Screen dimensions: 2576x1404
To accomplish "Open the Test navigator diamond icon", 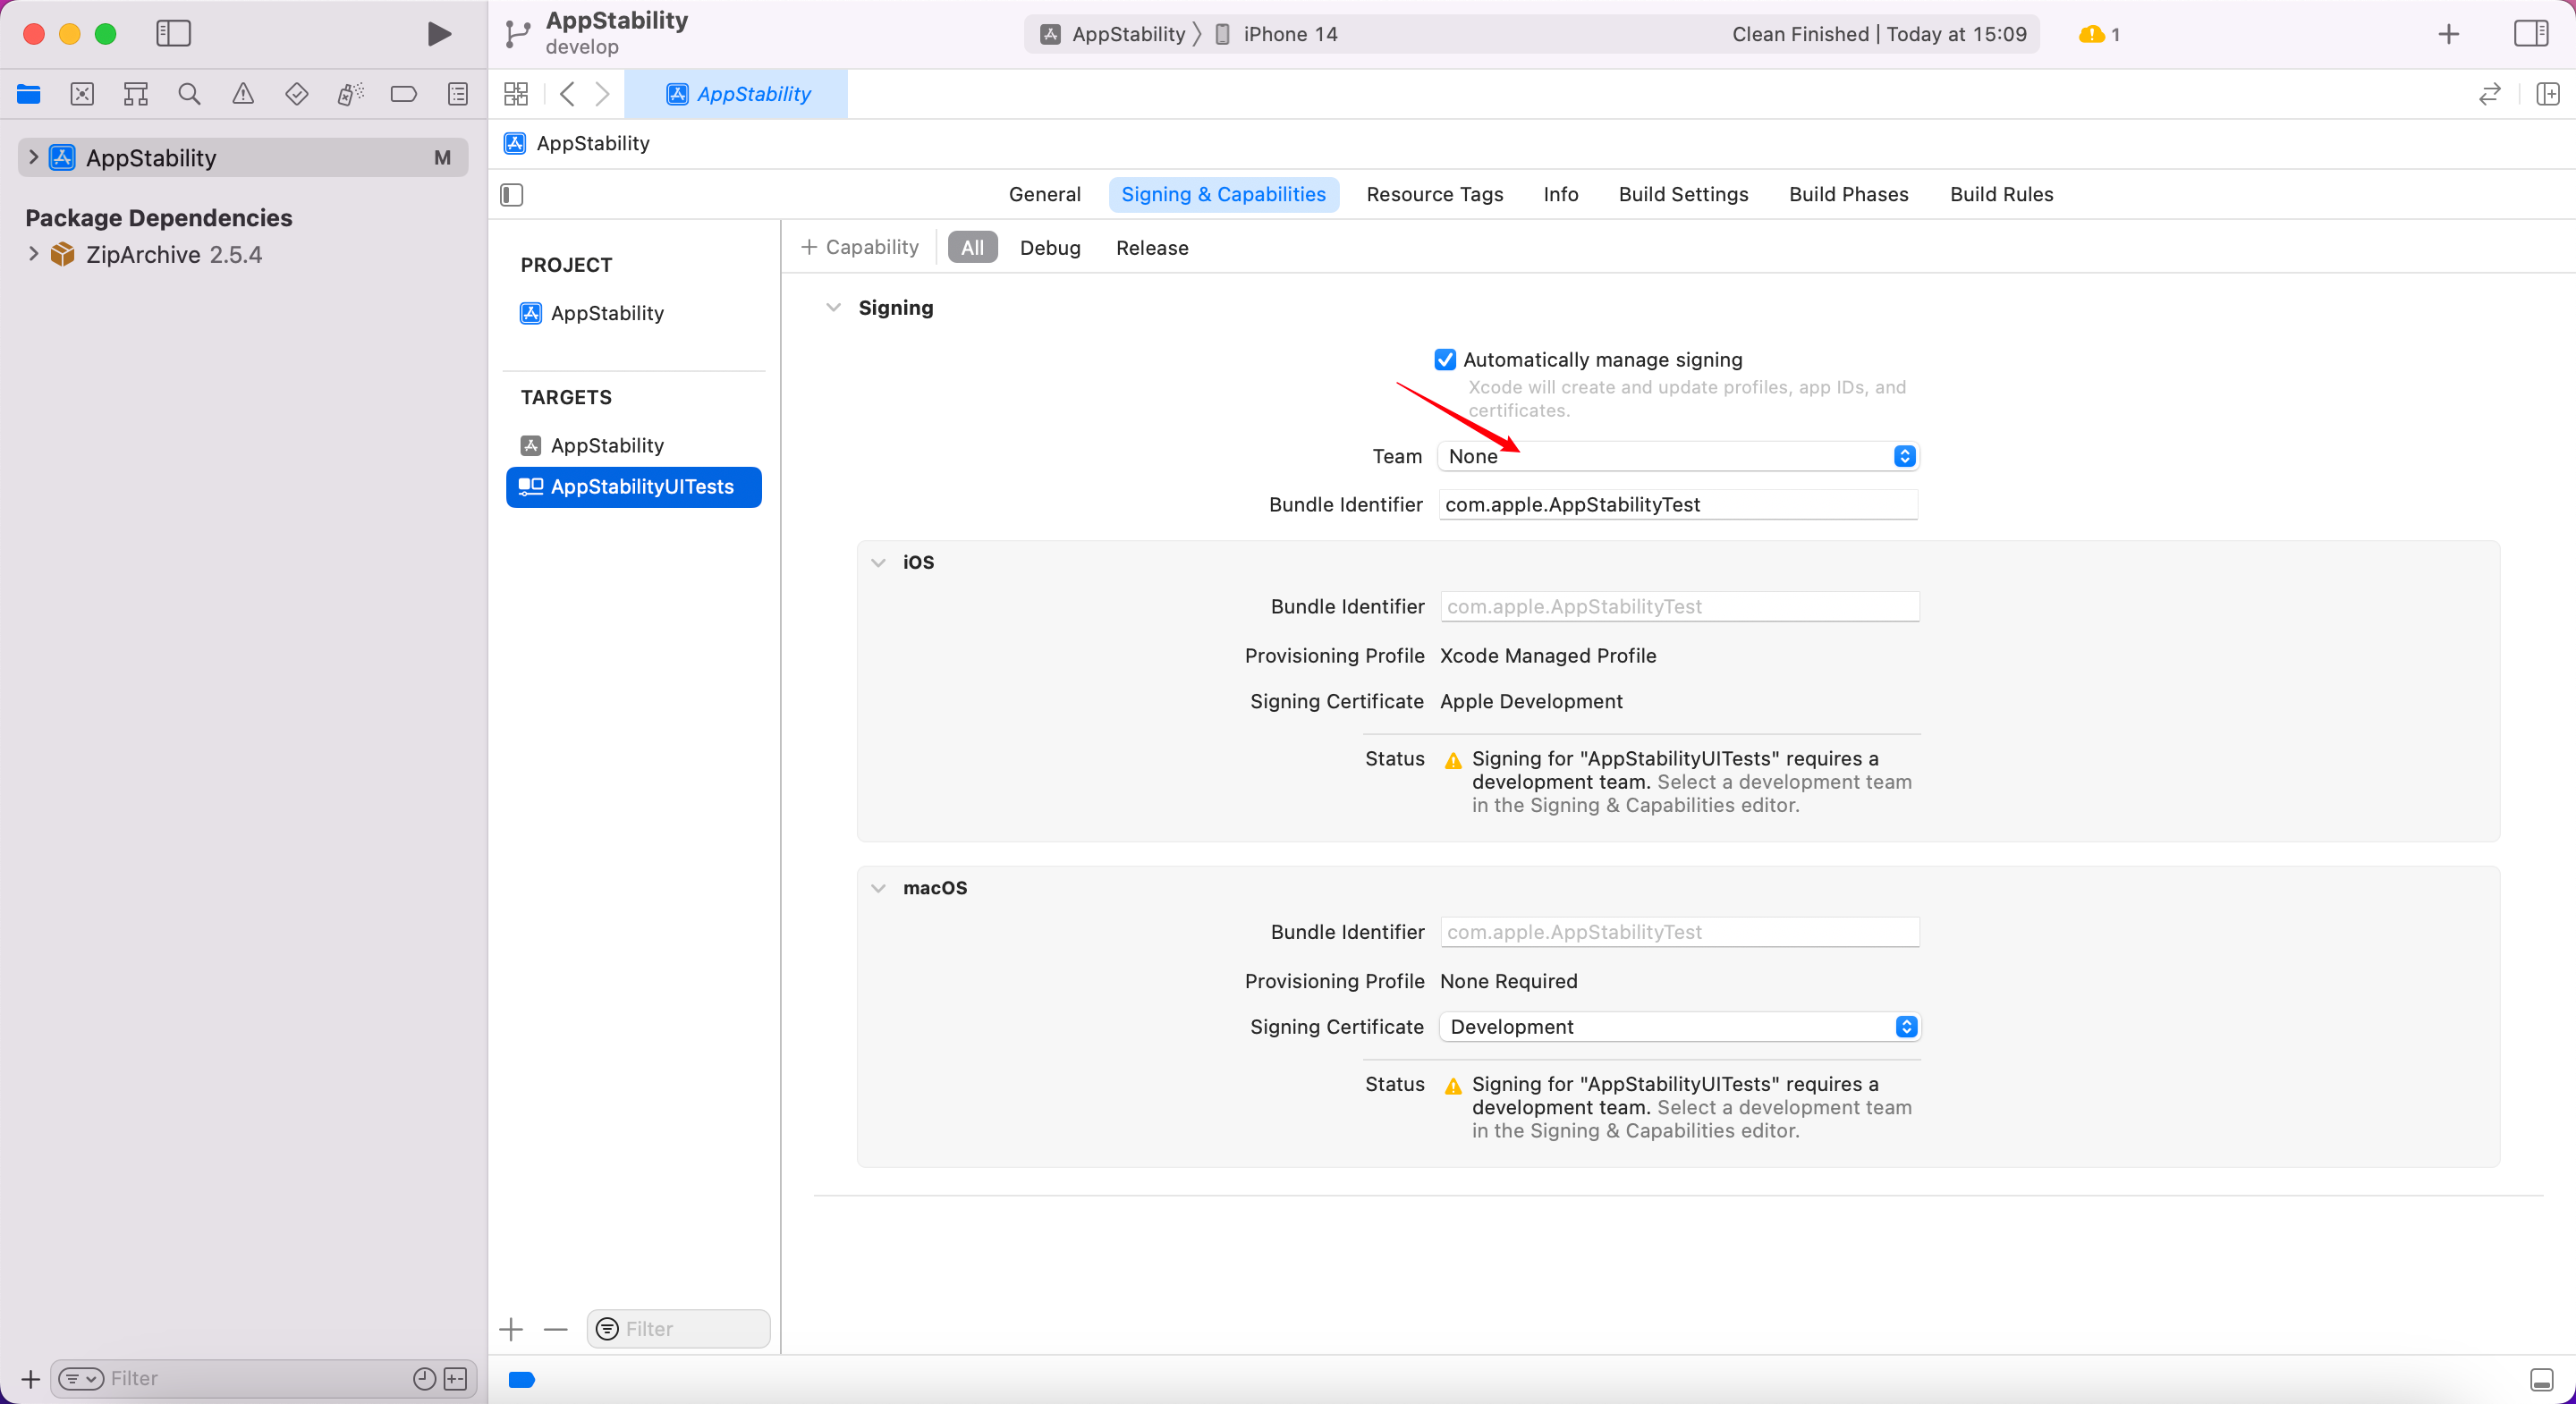I will click(x=296, y=94).
